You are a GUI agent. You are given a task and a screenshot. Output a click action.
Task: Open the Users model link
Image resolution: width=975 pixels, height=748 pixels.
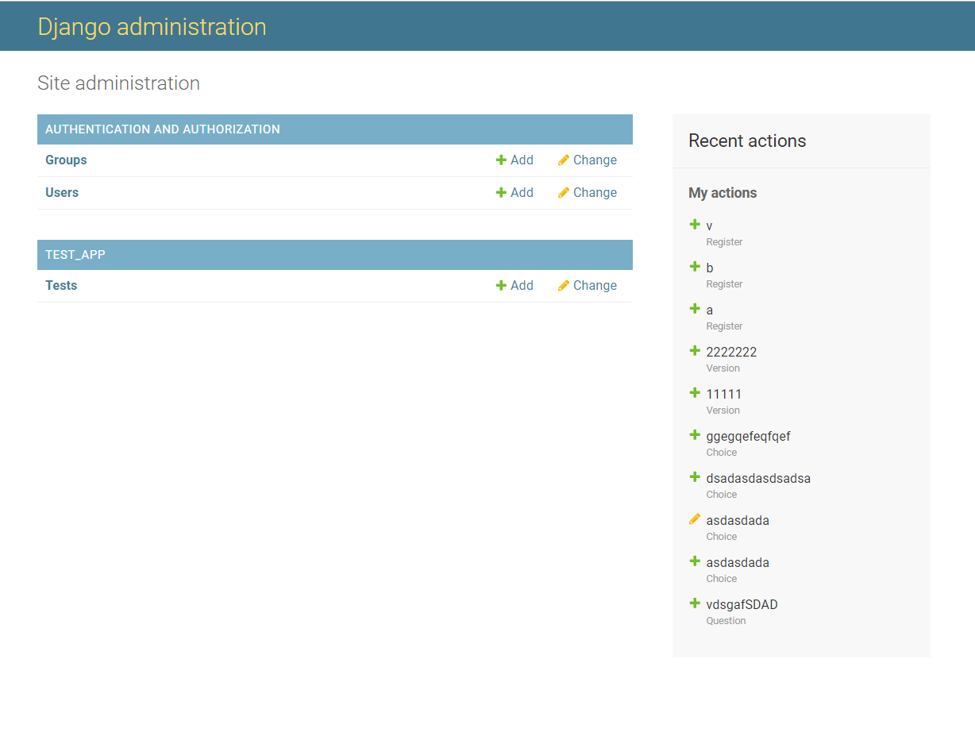62,193
